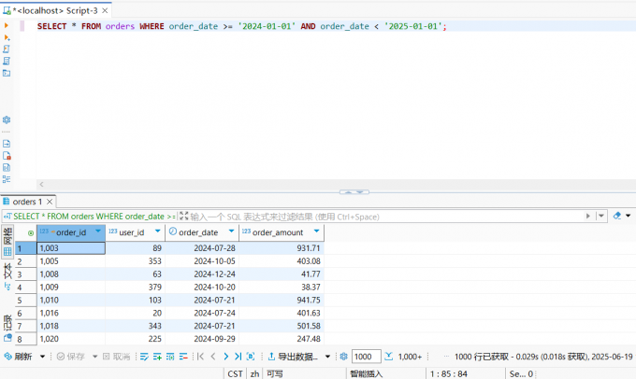Open the save dropdown arrow
636x379 pixels.
pyautogui.click(x=94, y=357)
